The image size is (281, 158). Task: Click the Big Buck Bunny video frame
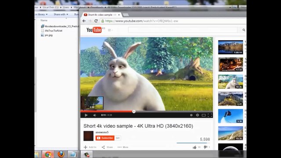147,74
